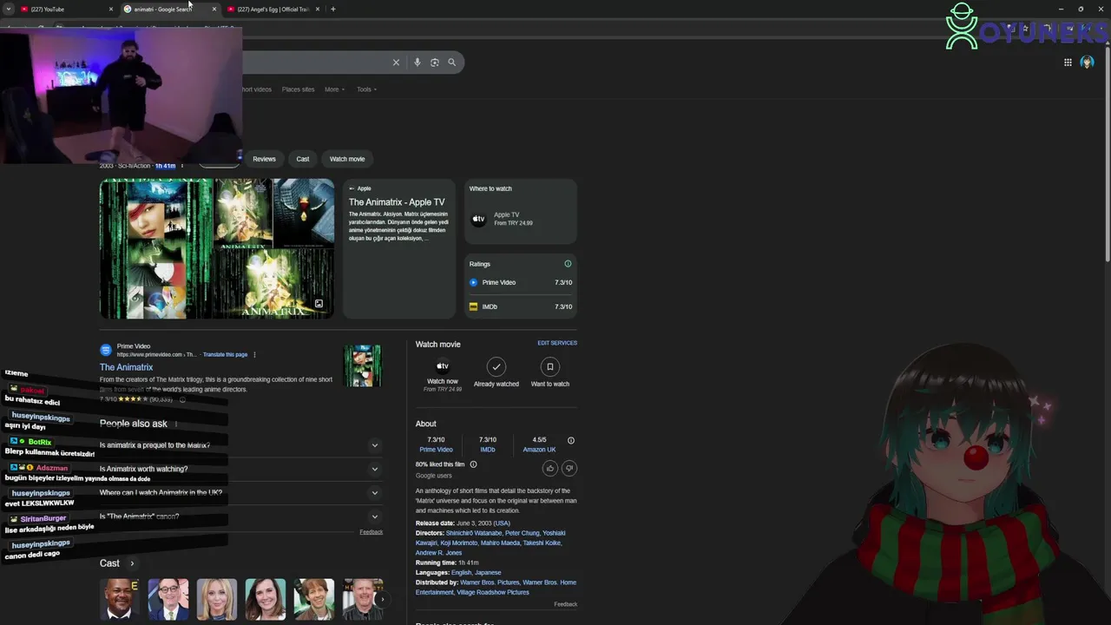Click the Watch movie chip
The width and height of the screenshot is (1111, 625).
[347, 159]
